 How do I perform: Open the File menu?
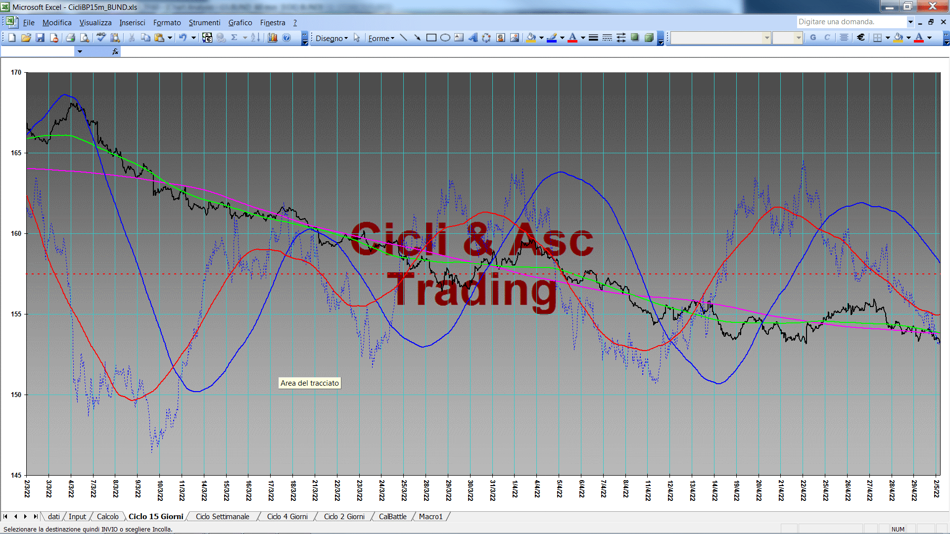coord(29,22)
